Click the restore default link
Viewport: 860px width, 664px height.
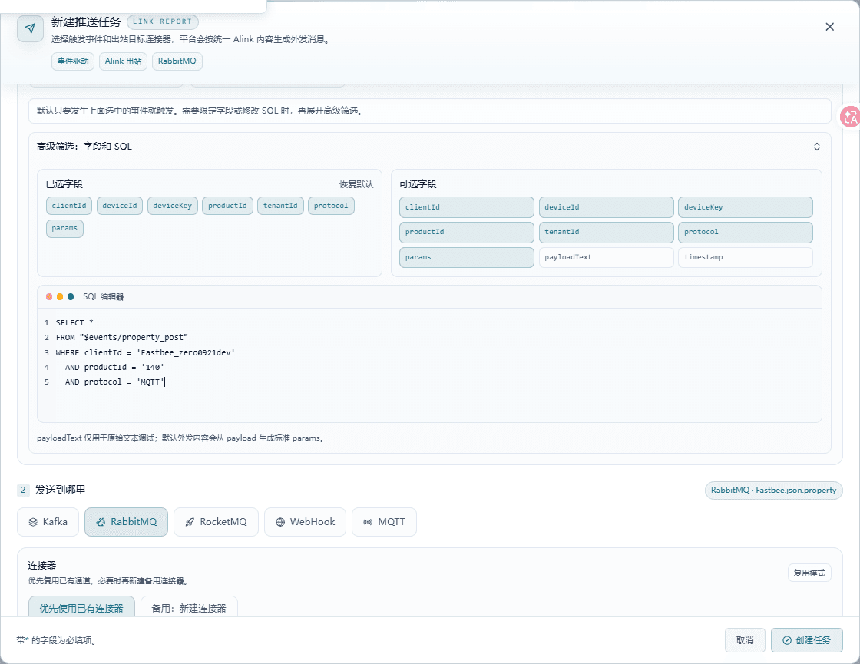tap(356, 184)
